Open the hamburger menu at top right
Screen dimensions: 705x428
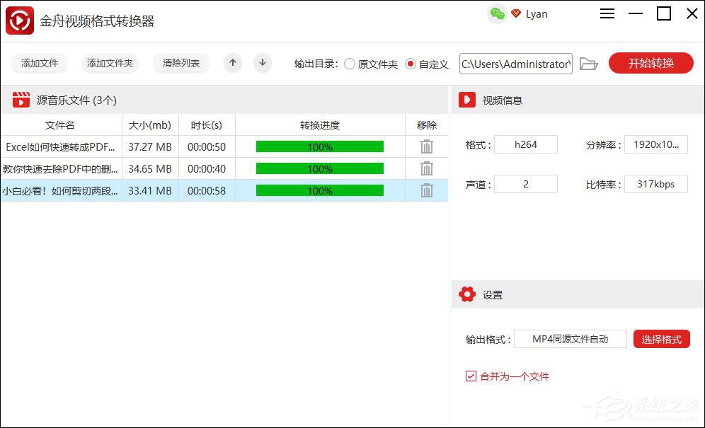pos(607,13)
